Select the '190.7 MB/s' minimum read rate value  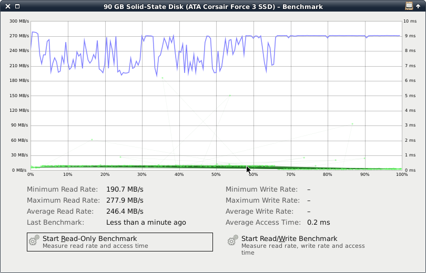point(125,189)
